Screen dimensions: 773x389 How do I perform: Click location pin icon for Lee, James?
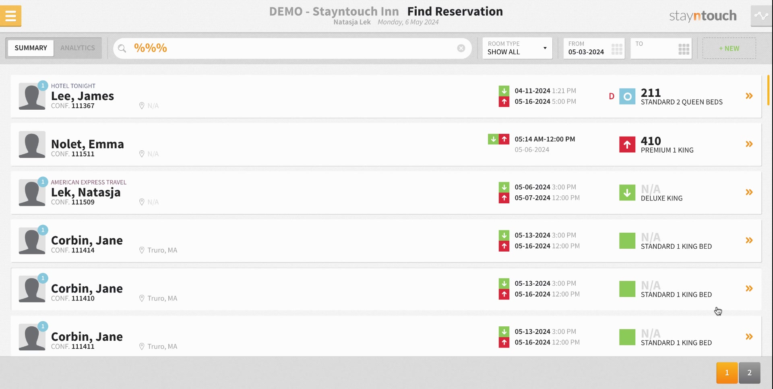click(x=142, y=106)
